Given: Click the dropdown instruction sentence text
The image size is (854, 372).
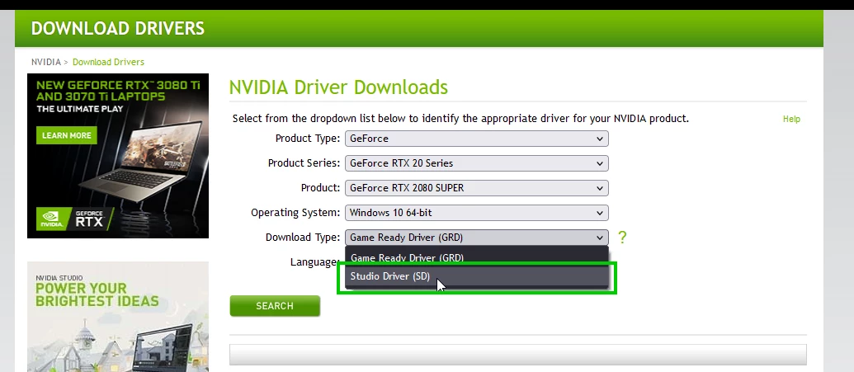Looking at the screenshot, I should pos(460,119).
